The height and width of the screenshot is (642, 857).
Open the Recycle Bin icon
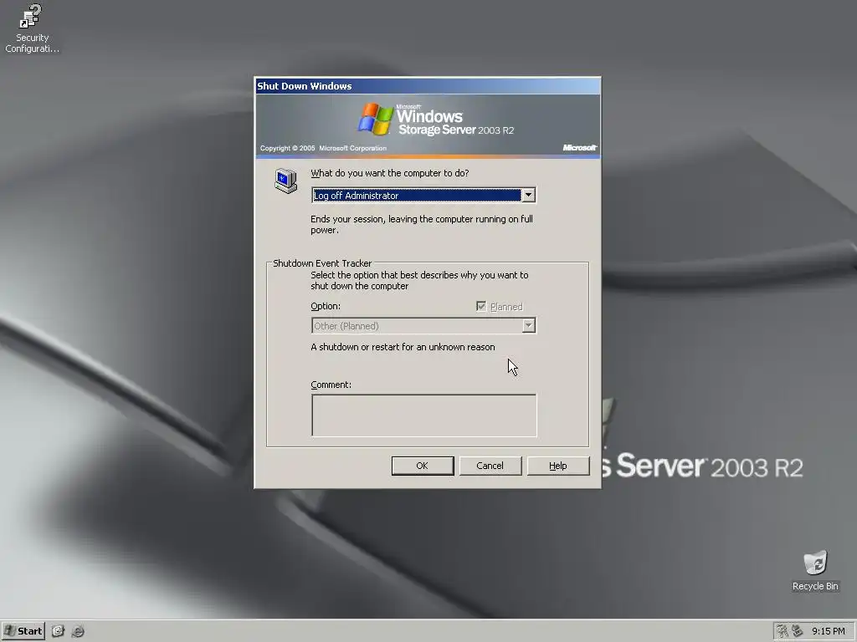pyautogui.click(x=815, y=570)
